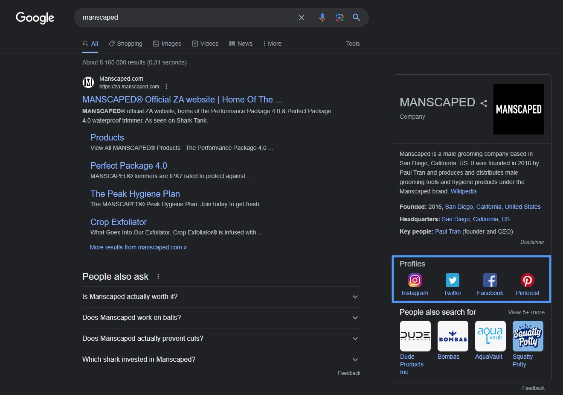Open the Manscaped Twitter profile icon

(452, 281)
